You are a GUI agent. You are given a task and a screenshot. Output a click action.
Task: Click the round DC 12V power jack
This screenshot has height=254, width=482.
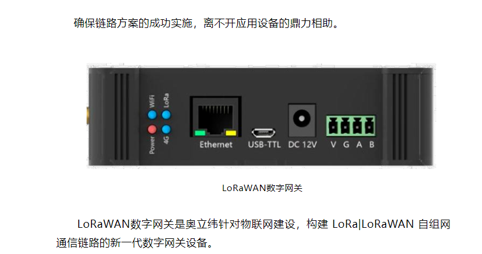click(x=301, y=119)
